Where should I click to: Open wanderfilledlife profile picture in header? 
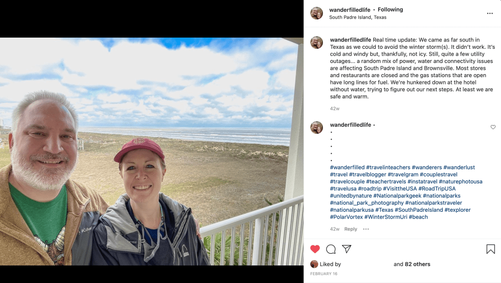coord(317,13)
